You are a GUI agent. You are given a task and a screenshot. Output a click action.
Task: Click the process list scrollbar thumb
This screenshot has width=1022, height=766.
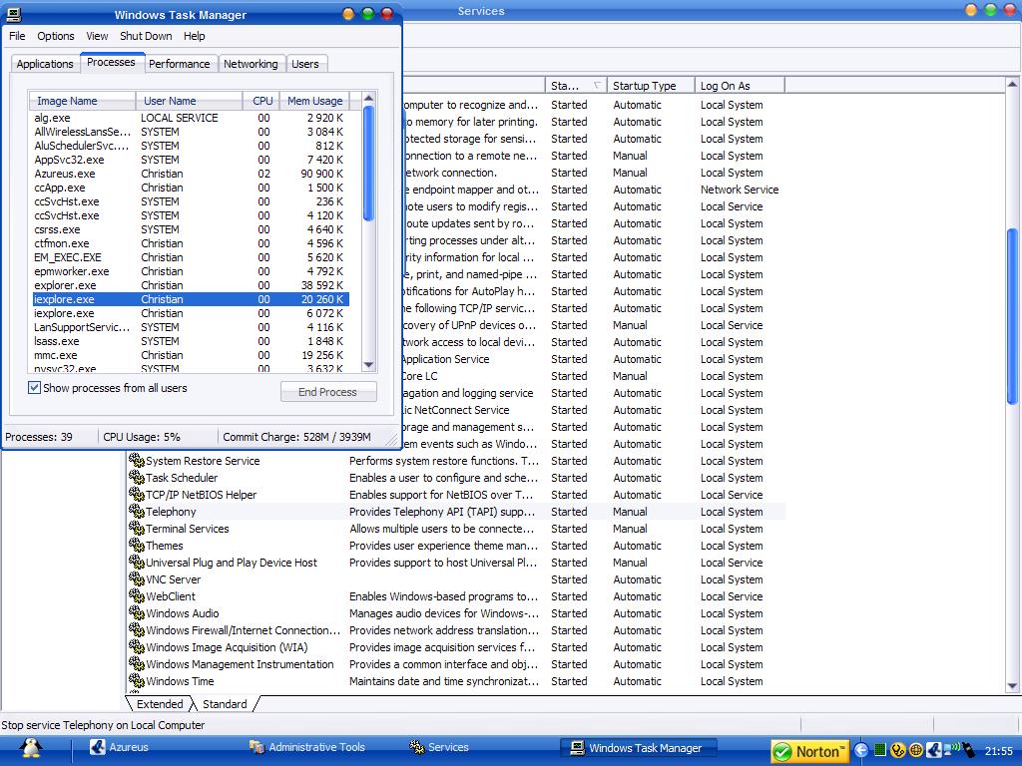[368, 164]
